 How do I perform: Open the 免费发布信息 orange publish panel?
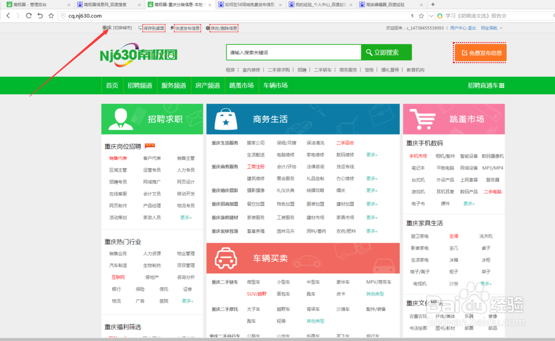pyautogui.click(x=479, y=53)
